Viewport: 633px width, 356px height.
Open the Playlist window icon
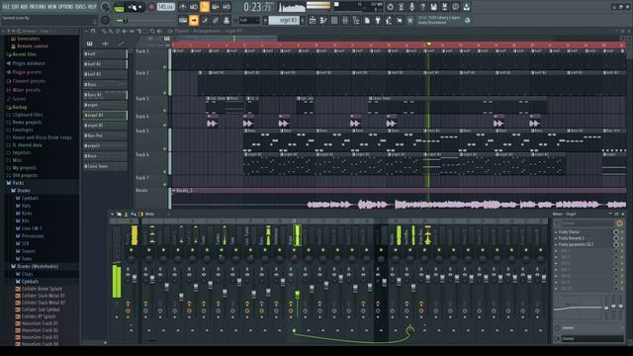[x=313, y=20]
